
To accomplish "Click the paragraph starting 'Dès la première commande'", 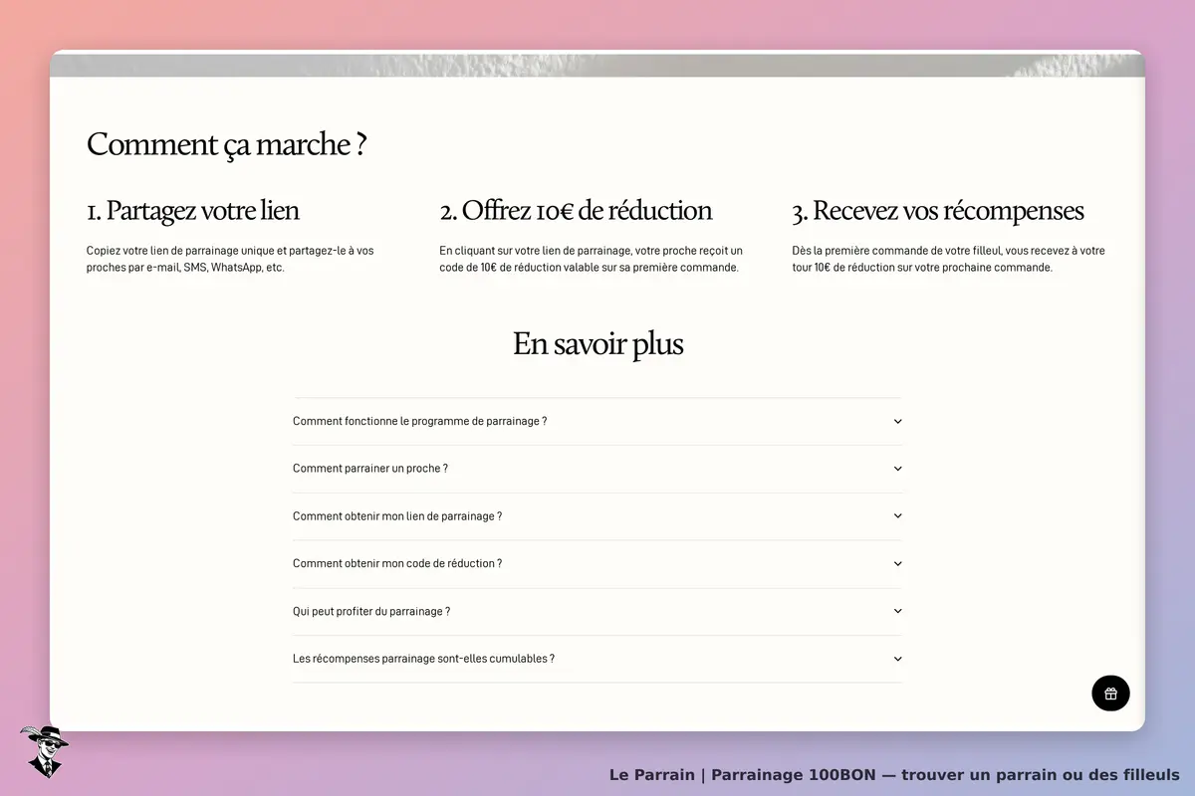I will tap(948, 259).
